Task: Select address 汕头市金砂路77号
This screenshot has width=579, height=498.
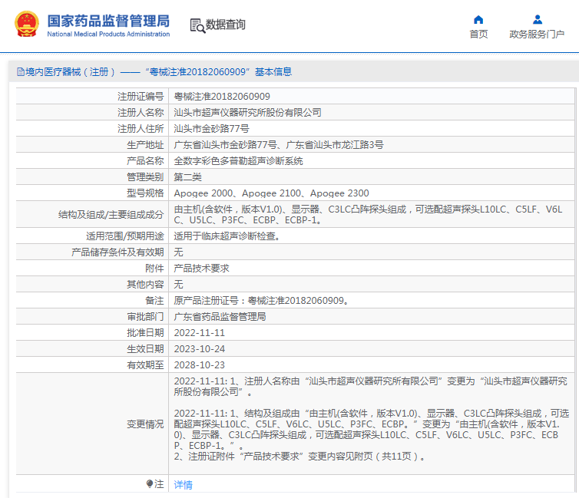Action: (x=211, y=129)
